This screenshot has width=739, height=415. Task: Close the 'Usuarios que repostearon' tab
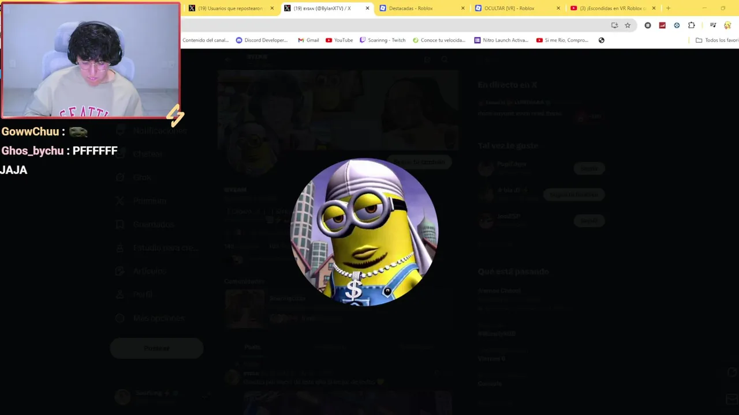pos(272,8)
